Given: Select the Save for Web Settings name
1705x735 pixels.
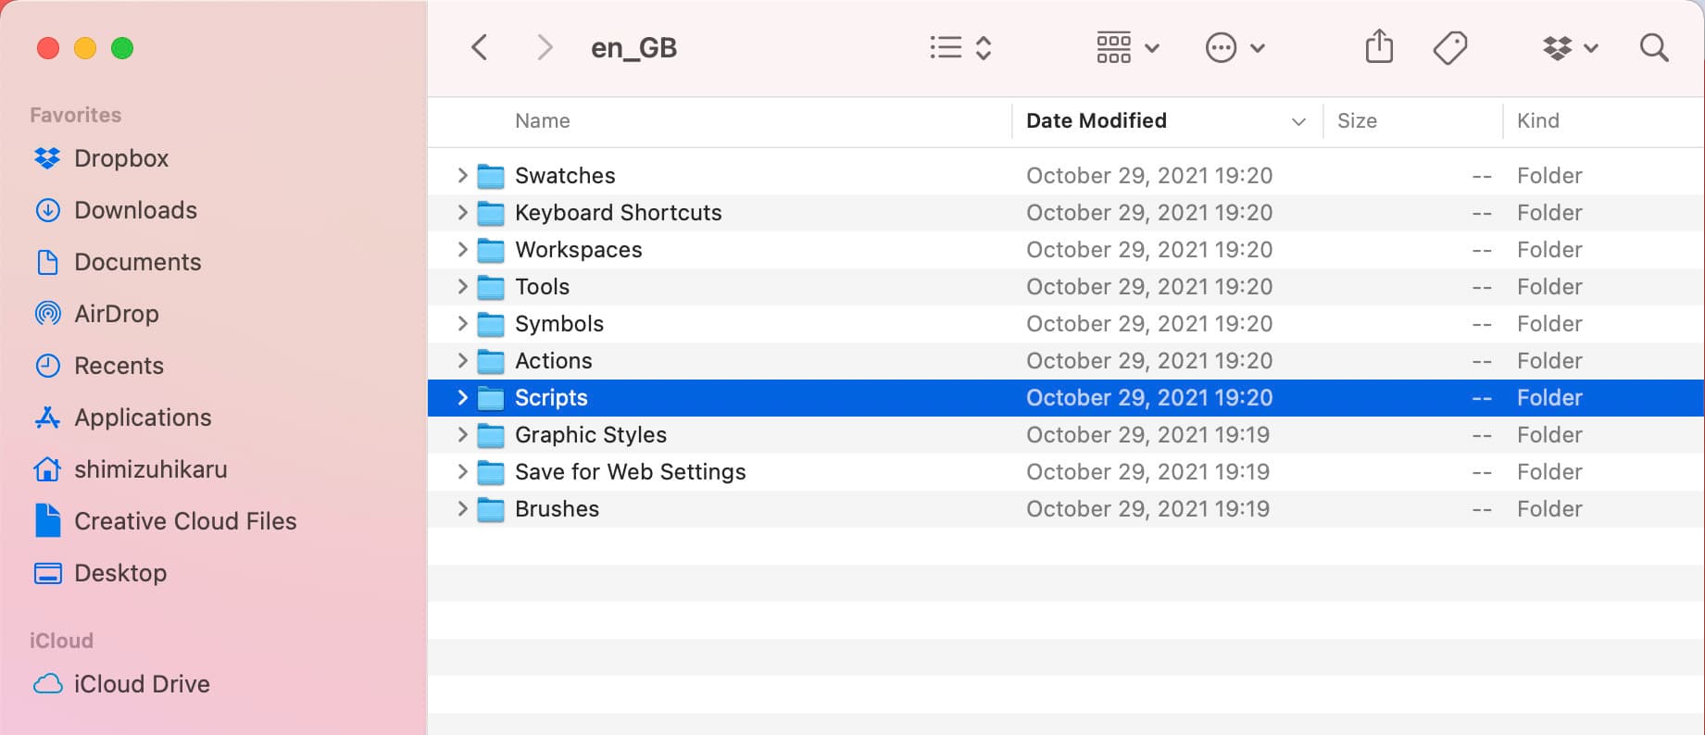Looking at the screenshot, I should (631, 471).
